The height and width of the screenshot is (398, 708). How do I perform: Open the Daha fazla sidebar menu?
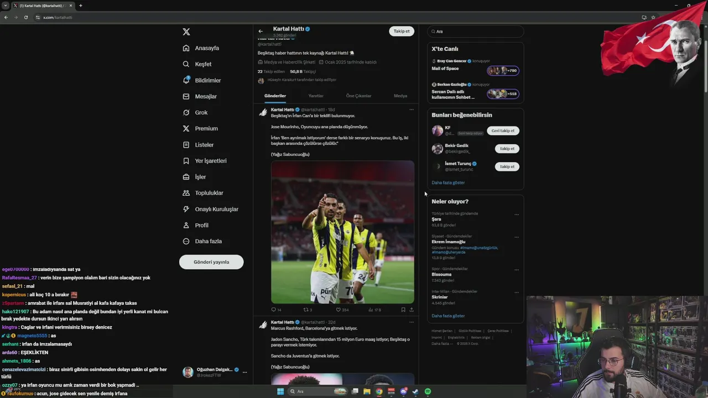point(202,241)
